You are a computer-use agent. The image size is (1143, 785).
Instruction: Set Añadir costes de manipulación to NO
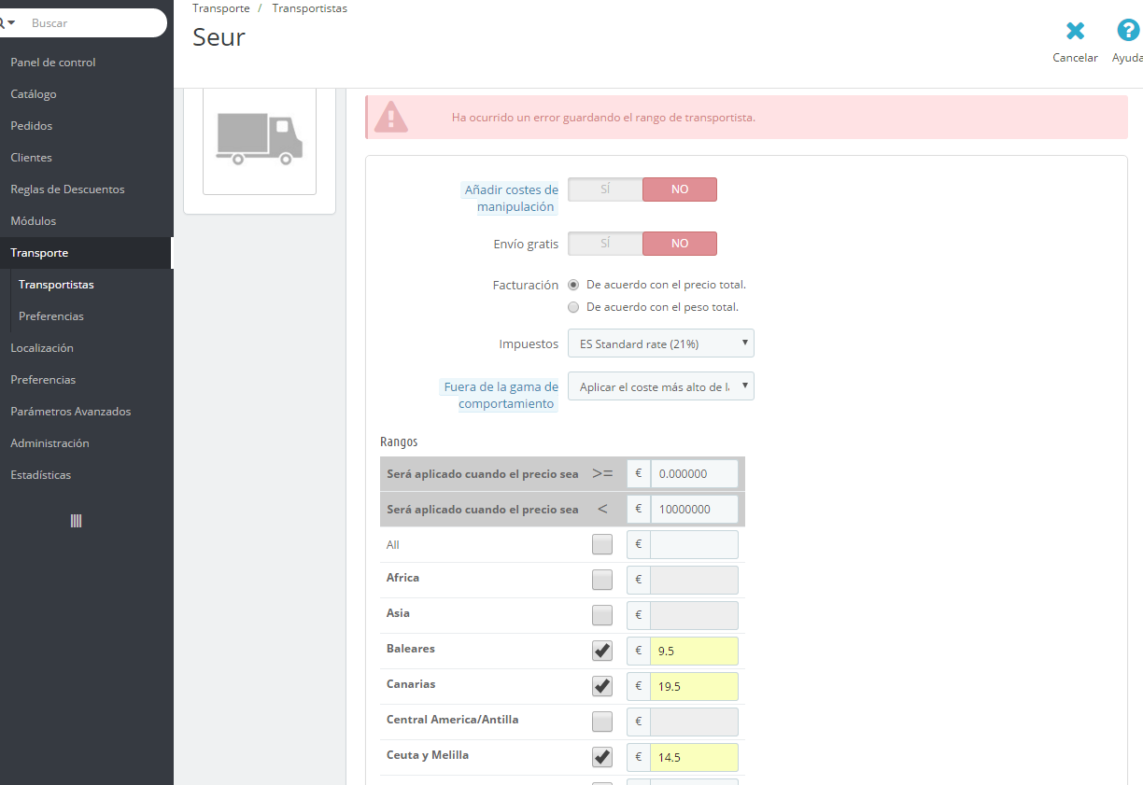click(680, 189)
